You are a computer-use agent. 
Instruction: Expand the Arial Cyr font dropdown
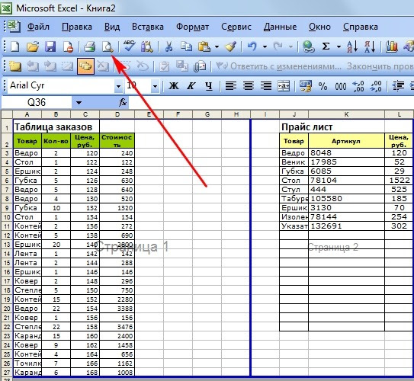[x=118, y=86]
